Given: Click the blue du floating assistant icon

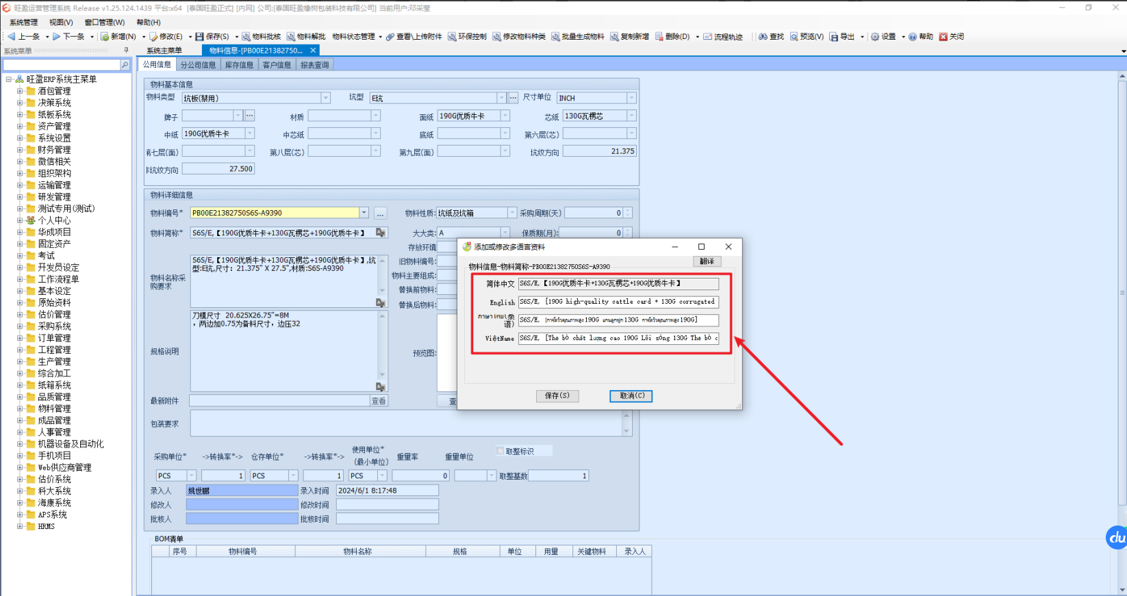Looking at the screenshot, I should click(1117, 537).
